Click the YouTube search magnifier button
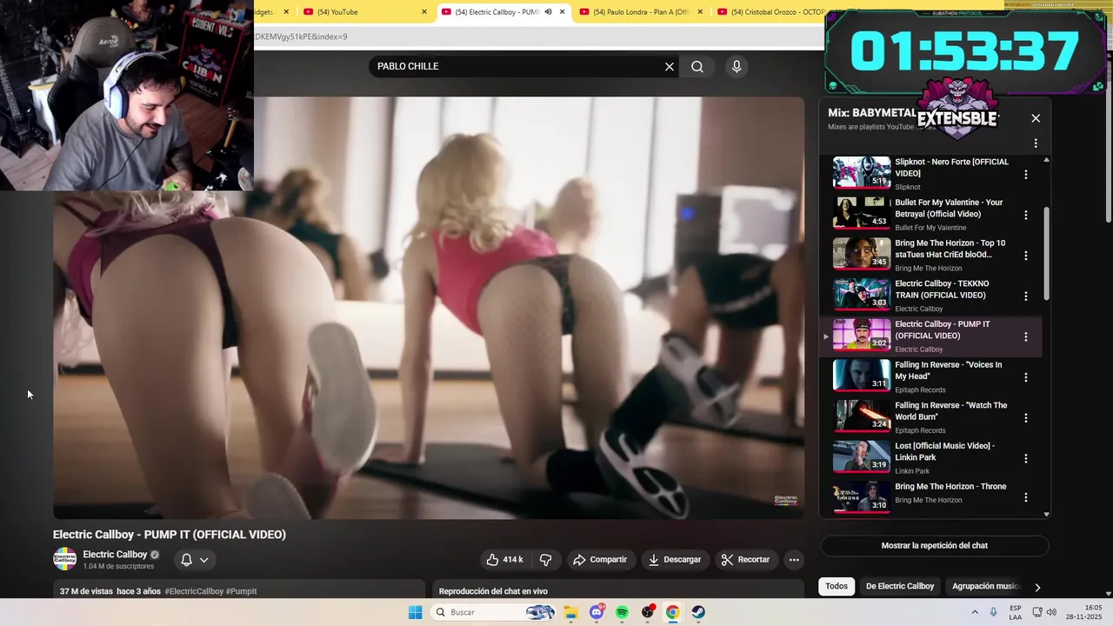 pyautogui.click(x=697, y=67)
